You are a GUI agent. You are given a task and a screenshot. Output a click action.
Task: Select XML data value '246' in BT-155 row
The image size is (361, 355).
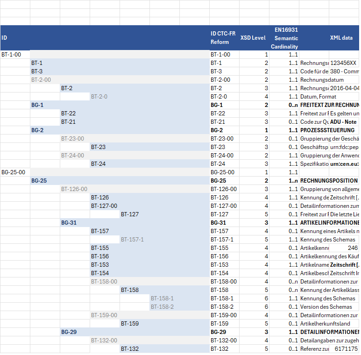pyautogui.click(x=344, y=248)
